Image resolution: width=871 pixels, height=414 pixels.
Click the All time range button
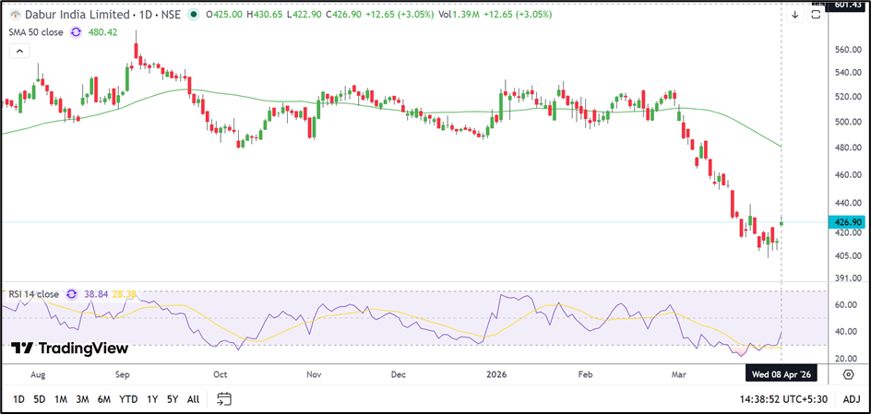[x=193, y=399]
